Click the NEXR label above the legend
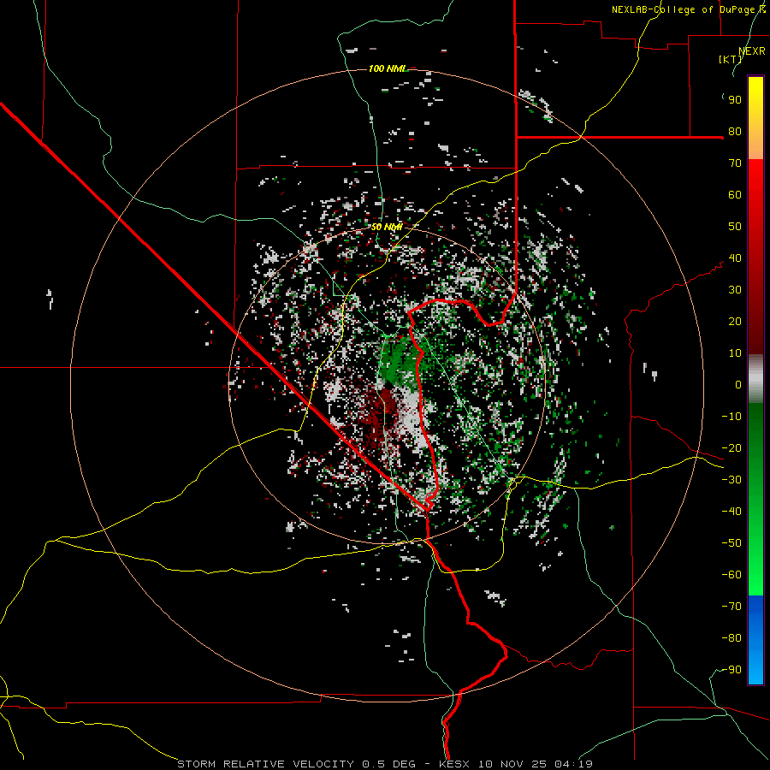Viewport: 770px width, 770px height. coord(751,51)
